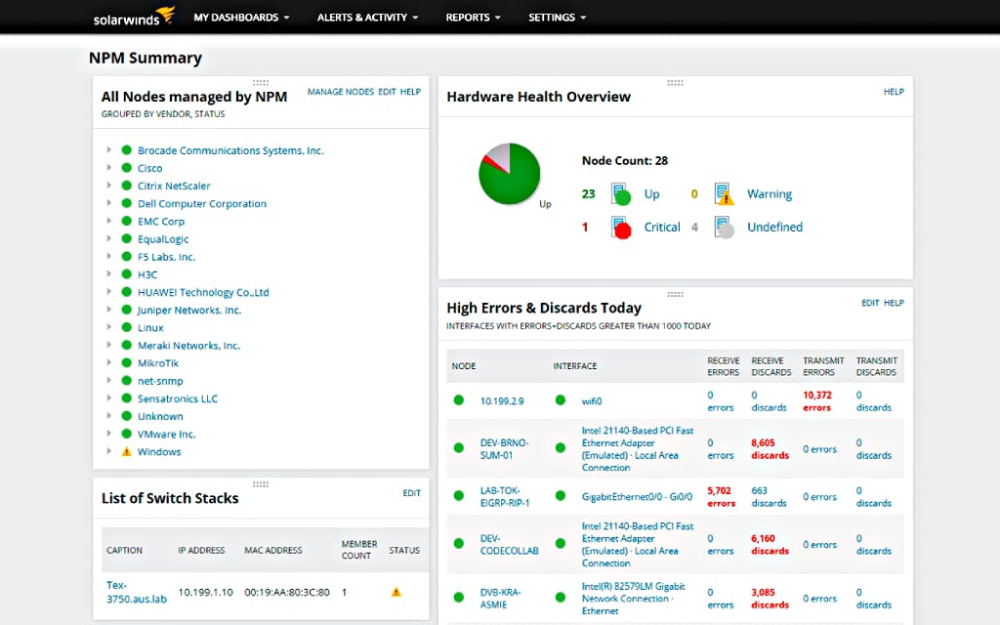Click the MANAGE NODES link
1000x625 pixels.
coord(340,91)
